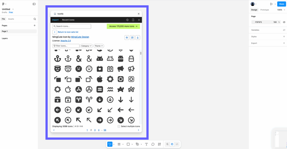Open search icon in left panel
Screen dimensions: 287x149
tap(35, 19)
